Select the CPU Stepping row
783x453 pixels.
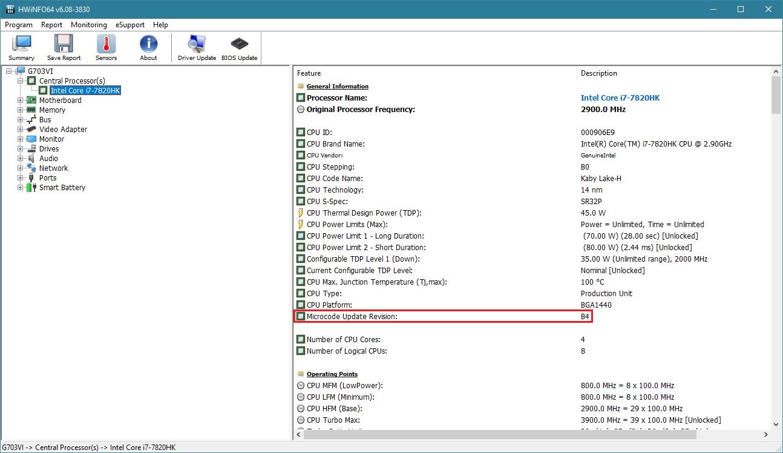tap(532, 167)
